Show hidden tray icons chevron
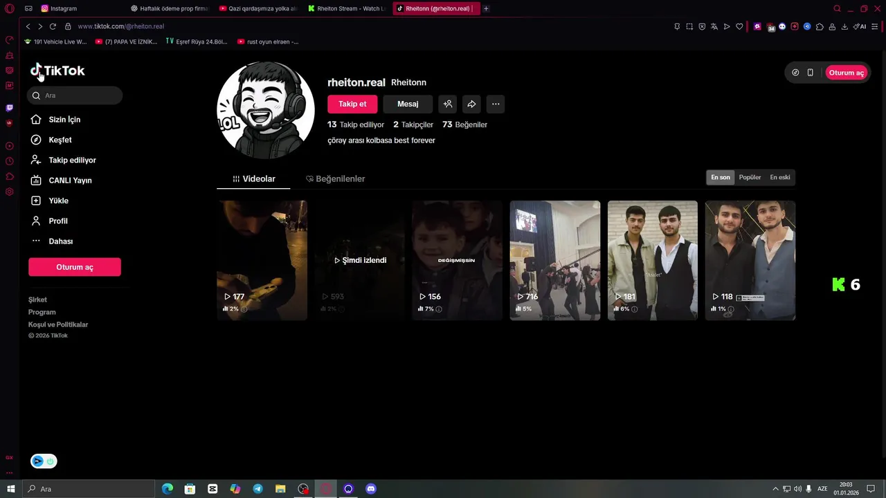Viewport: 886px width, 498px height. (775, 489)
